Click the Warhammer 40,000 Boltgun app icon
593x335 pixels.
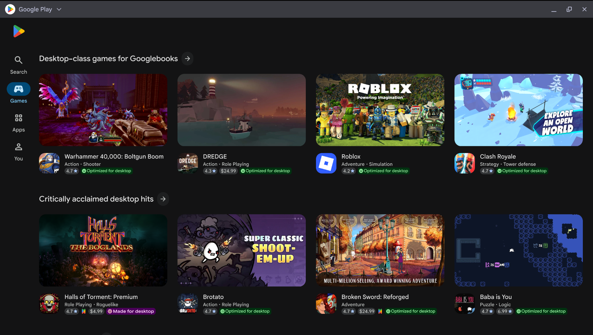[49, 163]
